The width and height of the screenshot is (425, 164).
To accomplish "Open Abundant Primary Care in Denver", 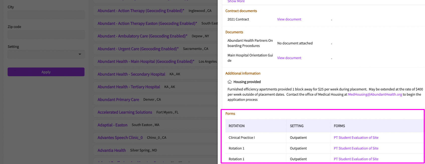I will pos(118,99).
